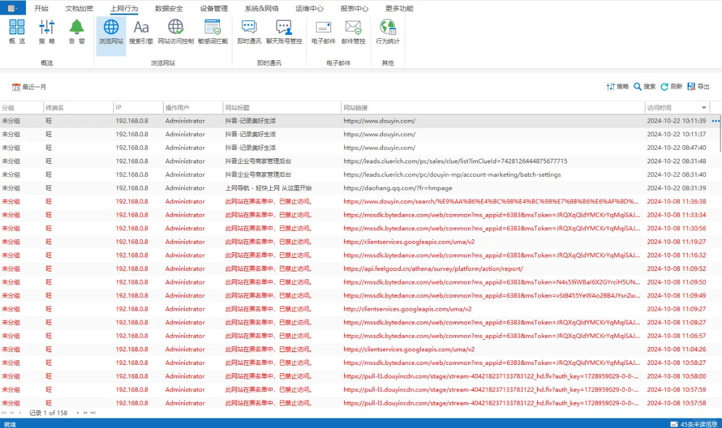Open the 运维中心 tab
Viewport: 722px width, 428px height.
tap(310, 8)
